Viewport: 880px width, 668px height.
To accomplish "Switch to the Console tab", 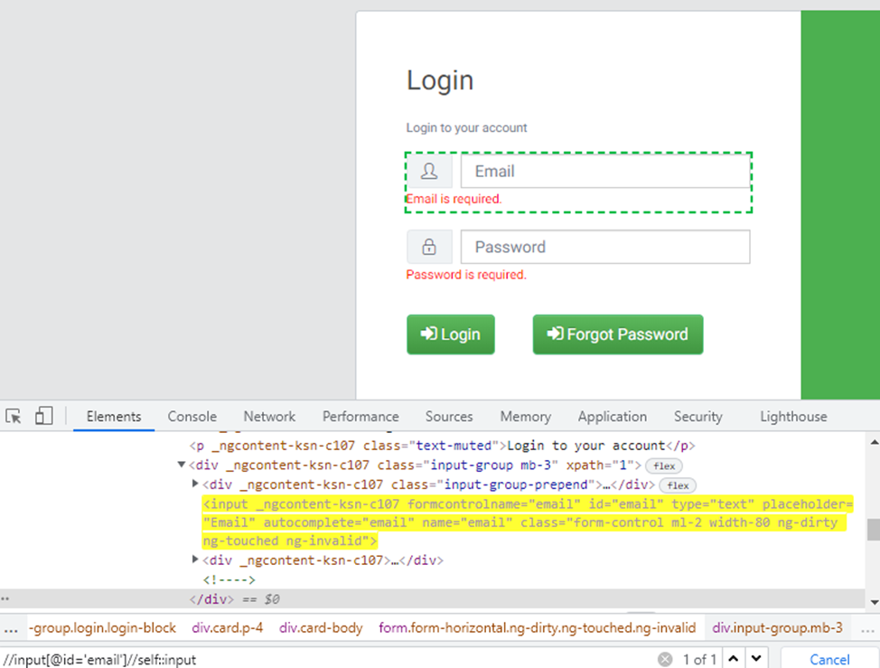I will [x=192, y=417].
